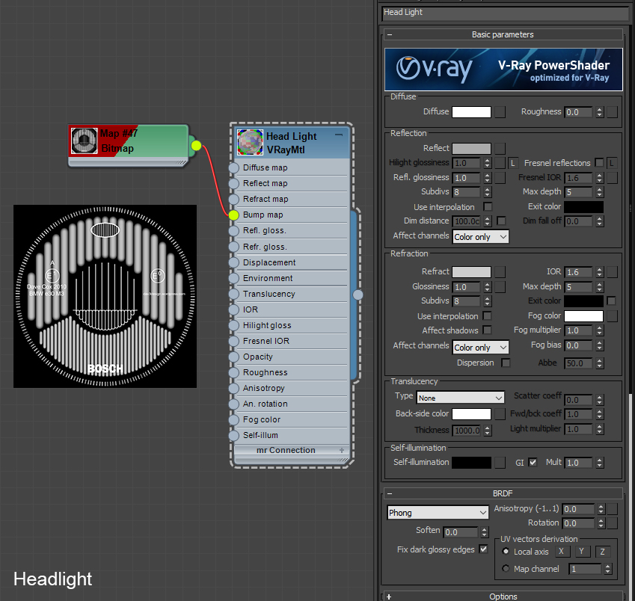Click the Reflect map input socket

pyautogui.click(x=233, y=184)
